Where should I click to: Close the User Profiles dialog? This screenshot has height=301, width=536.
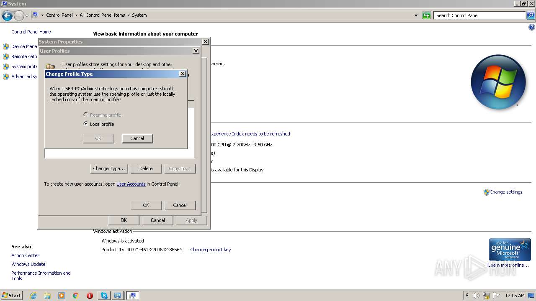[x=196, y=51]
